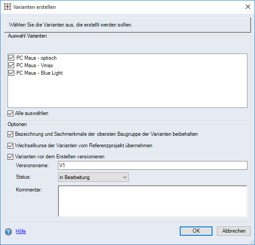
Task: Uncheck the PC Maus - Blue Light variant
Action: 11,73
